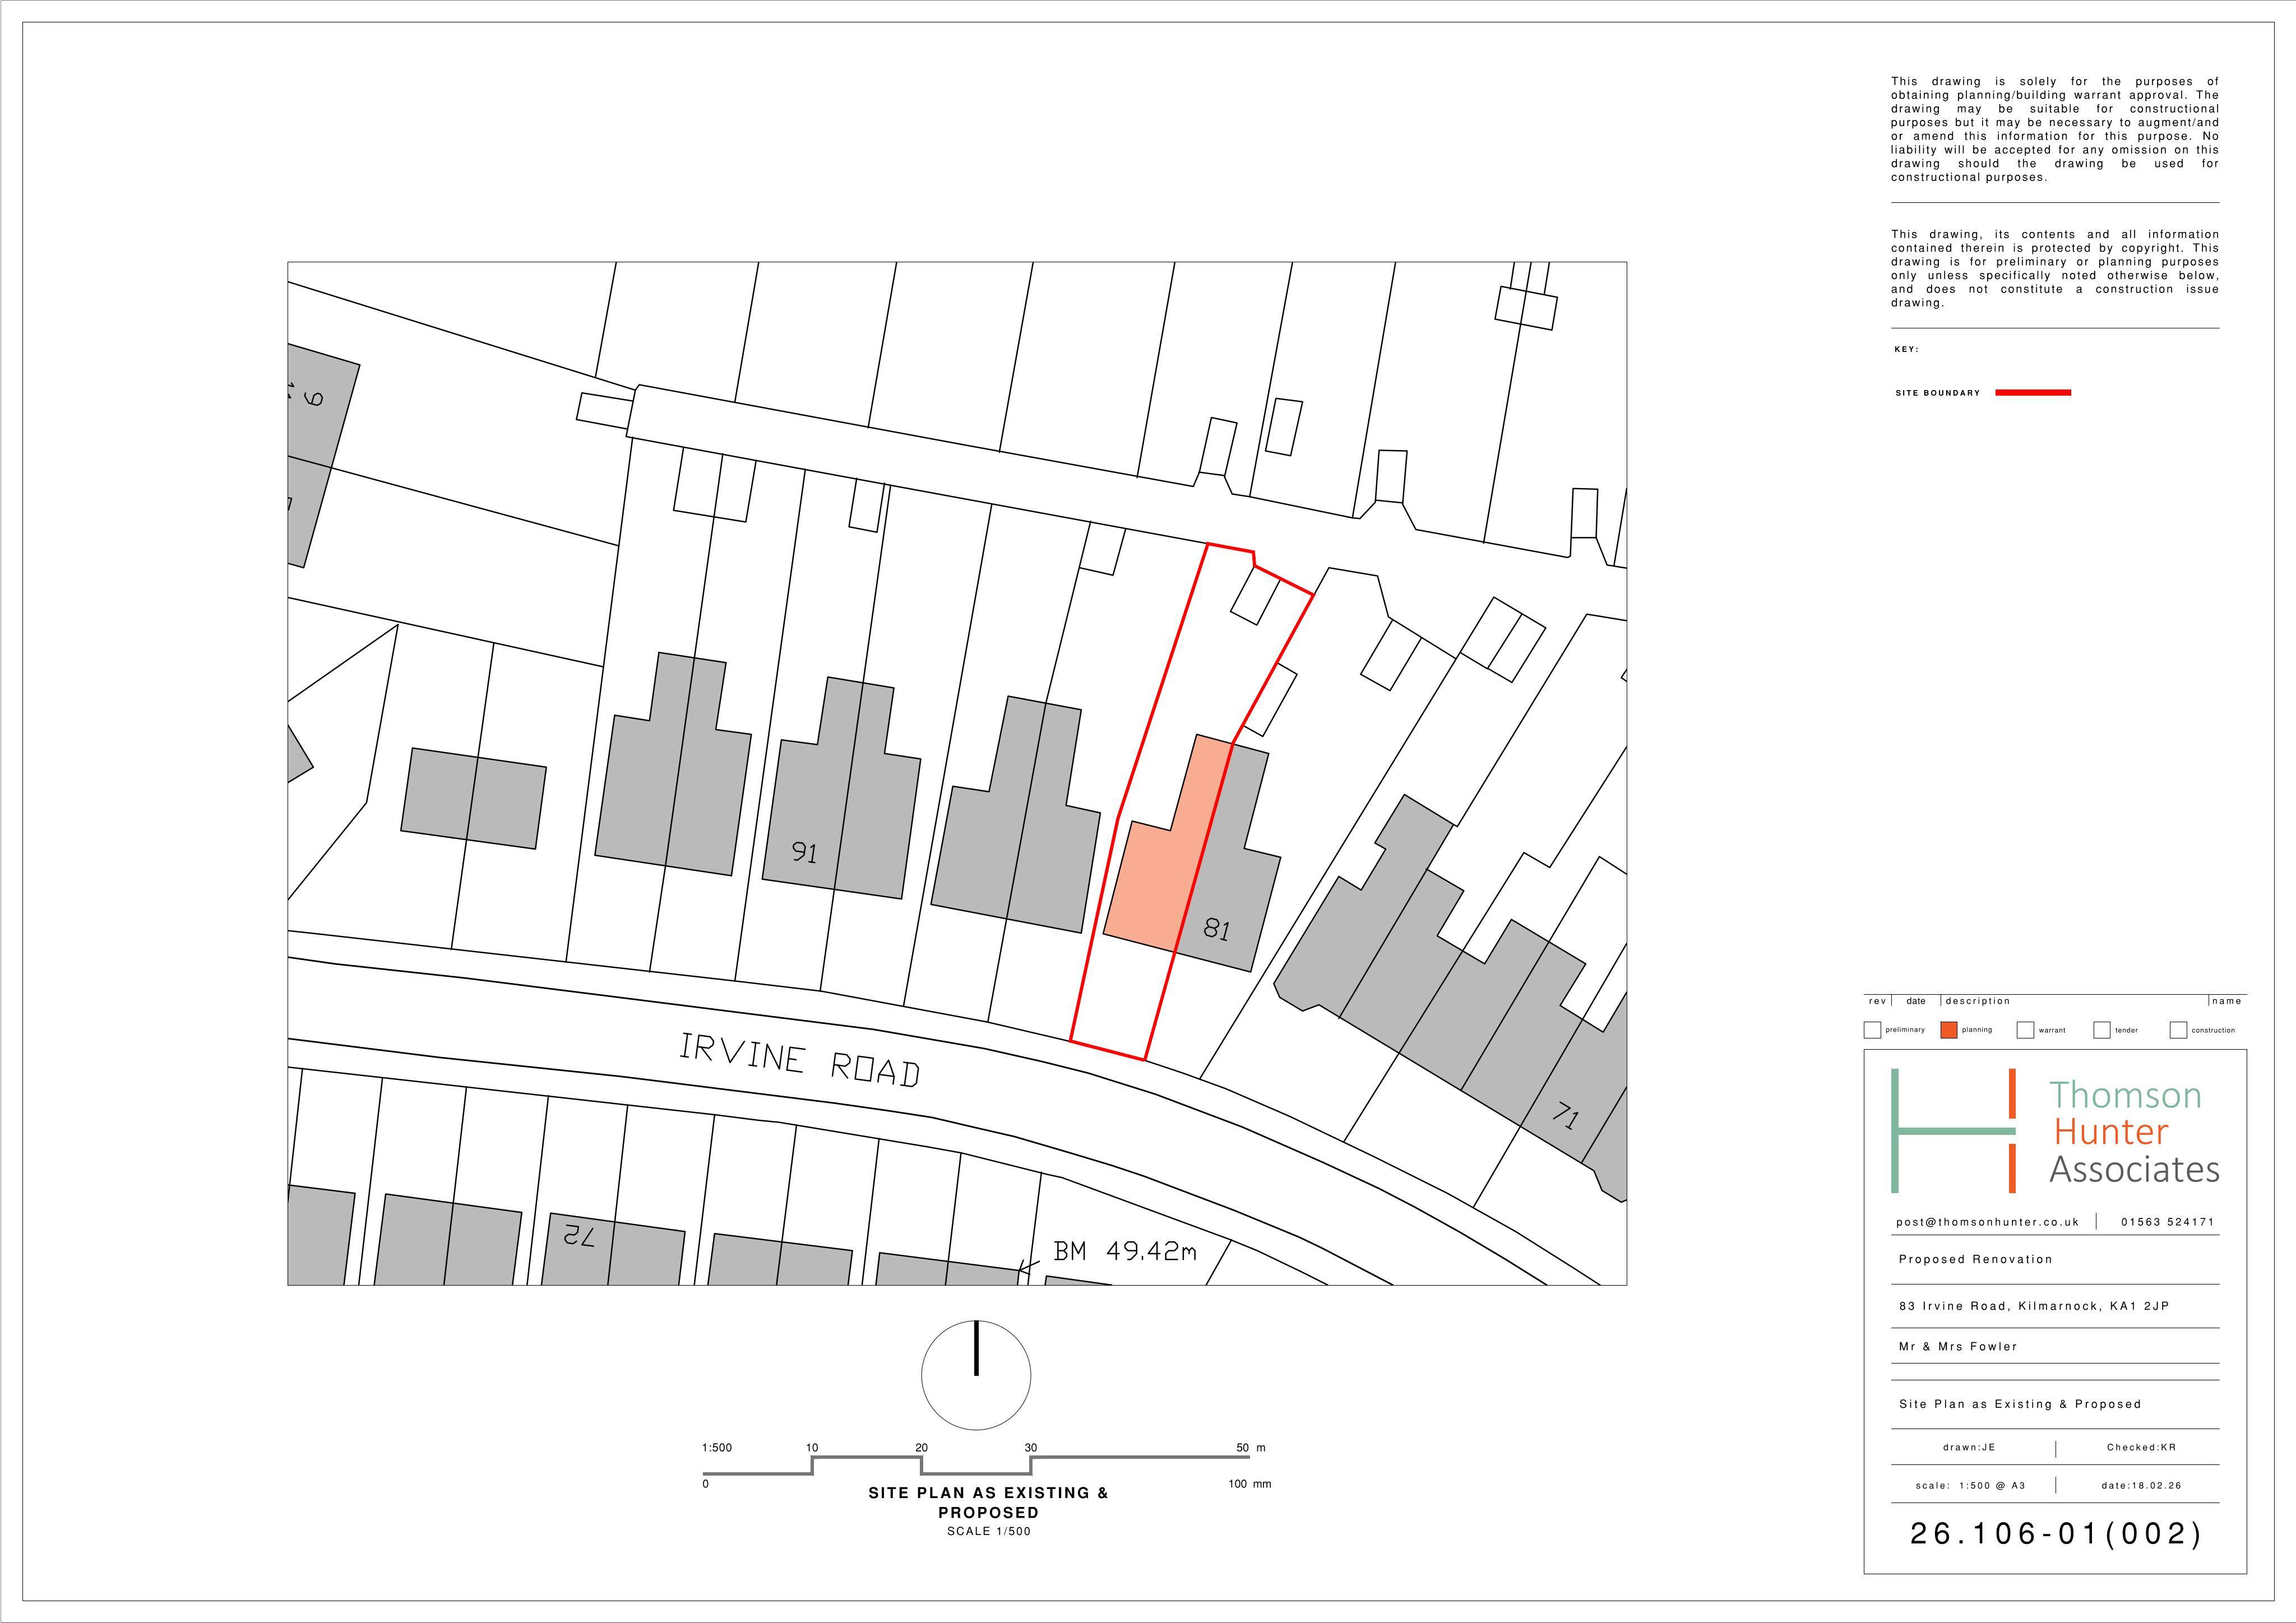Tick the construction status checkbox
Image resolution: width=2296 pixels, height=1623 pixels.
point(2178,1030)
